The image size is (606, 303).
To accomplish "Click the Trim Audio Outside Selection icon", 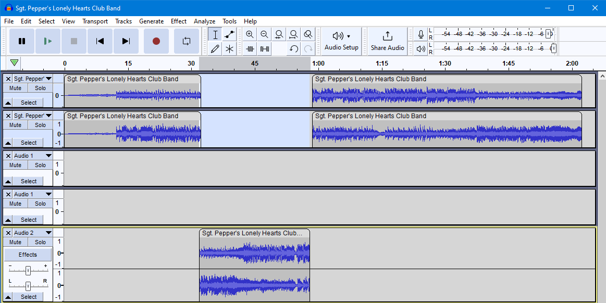I will tap(250, 48).
